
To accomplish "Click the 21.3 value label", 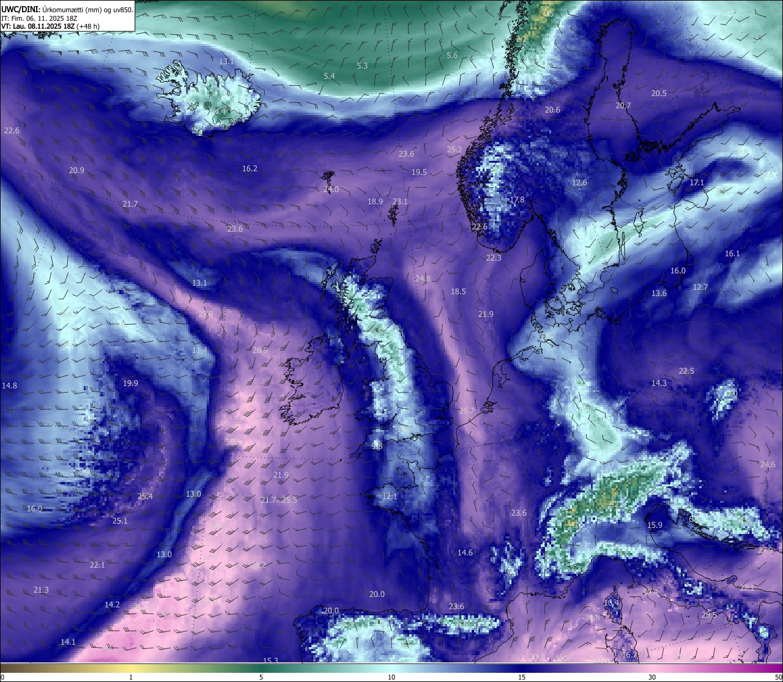I will pyautogui.click(x=41, y=590).
